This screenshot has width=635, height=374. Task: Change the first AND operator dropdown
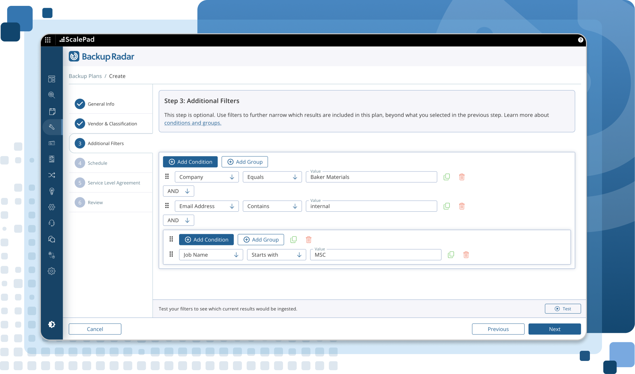tap(178, 191)
